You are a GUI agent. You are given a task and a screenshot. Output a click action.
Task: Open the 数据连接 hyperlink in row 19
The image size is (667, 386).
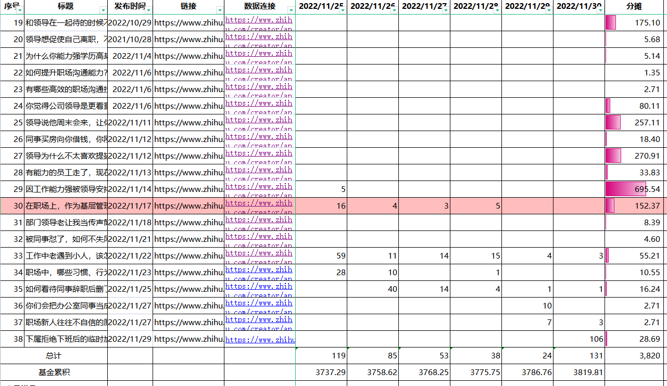pos(259,23)
